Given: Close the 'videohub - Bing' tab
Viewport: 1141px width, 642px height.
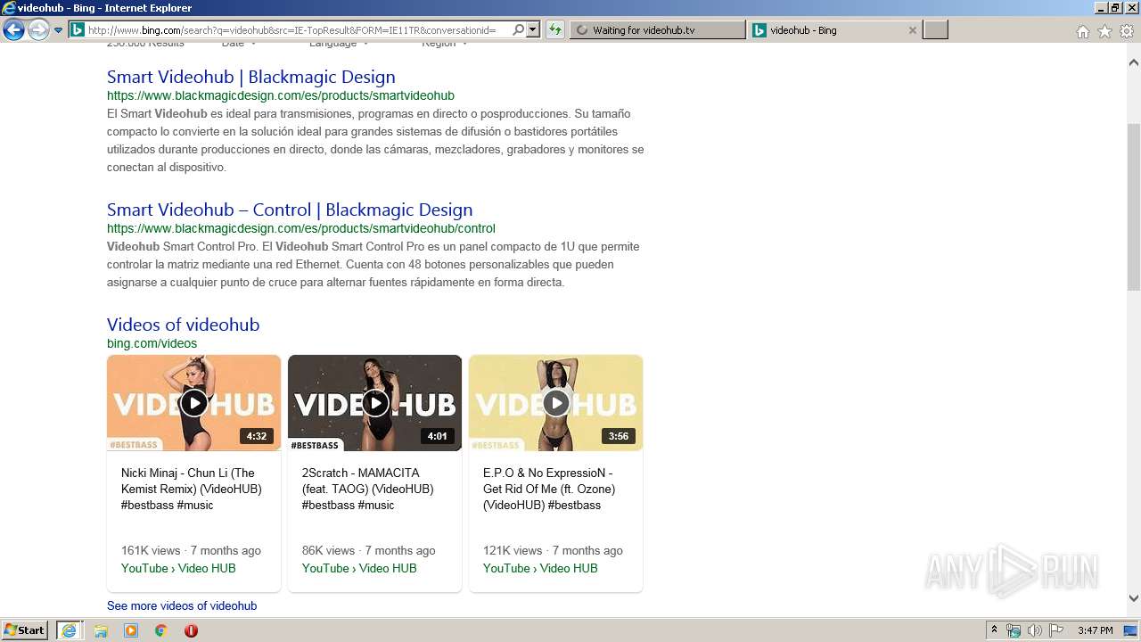Looking at the screenshot, I should pyautogui.click(x=912, y=30).
